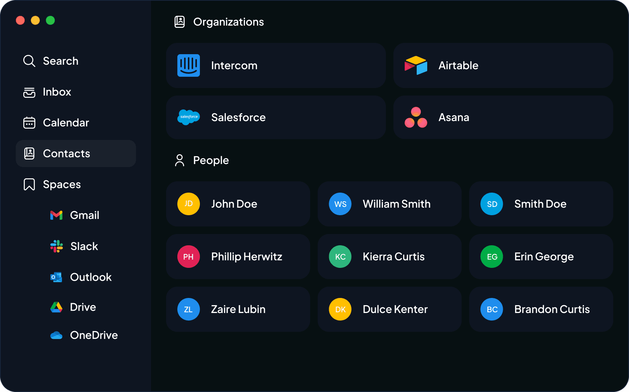Open William Smith's contact card

(x=390, y=204)
